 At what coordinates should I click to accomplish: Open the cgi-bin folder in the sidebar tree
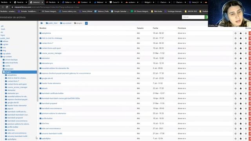5,44
